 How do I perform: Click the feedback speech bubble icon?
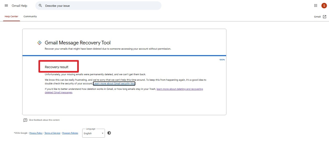25,120
